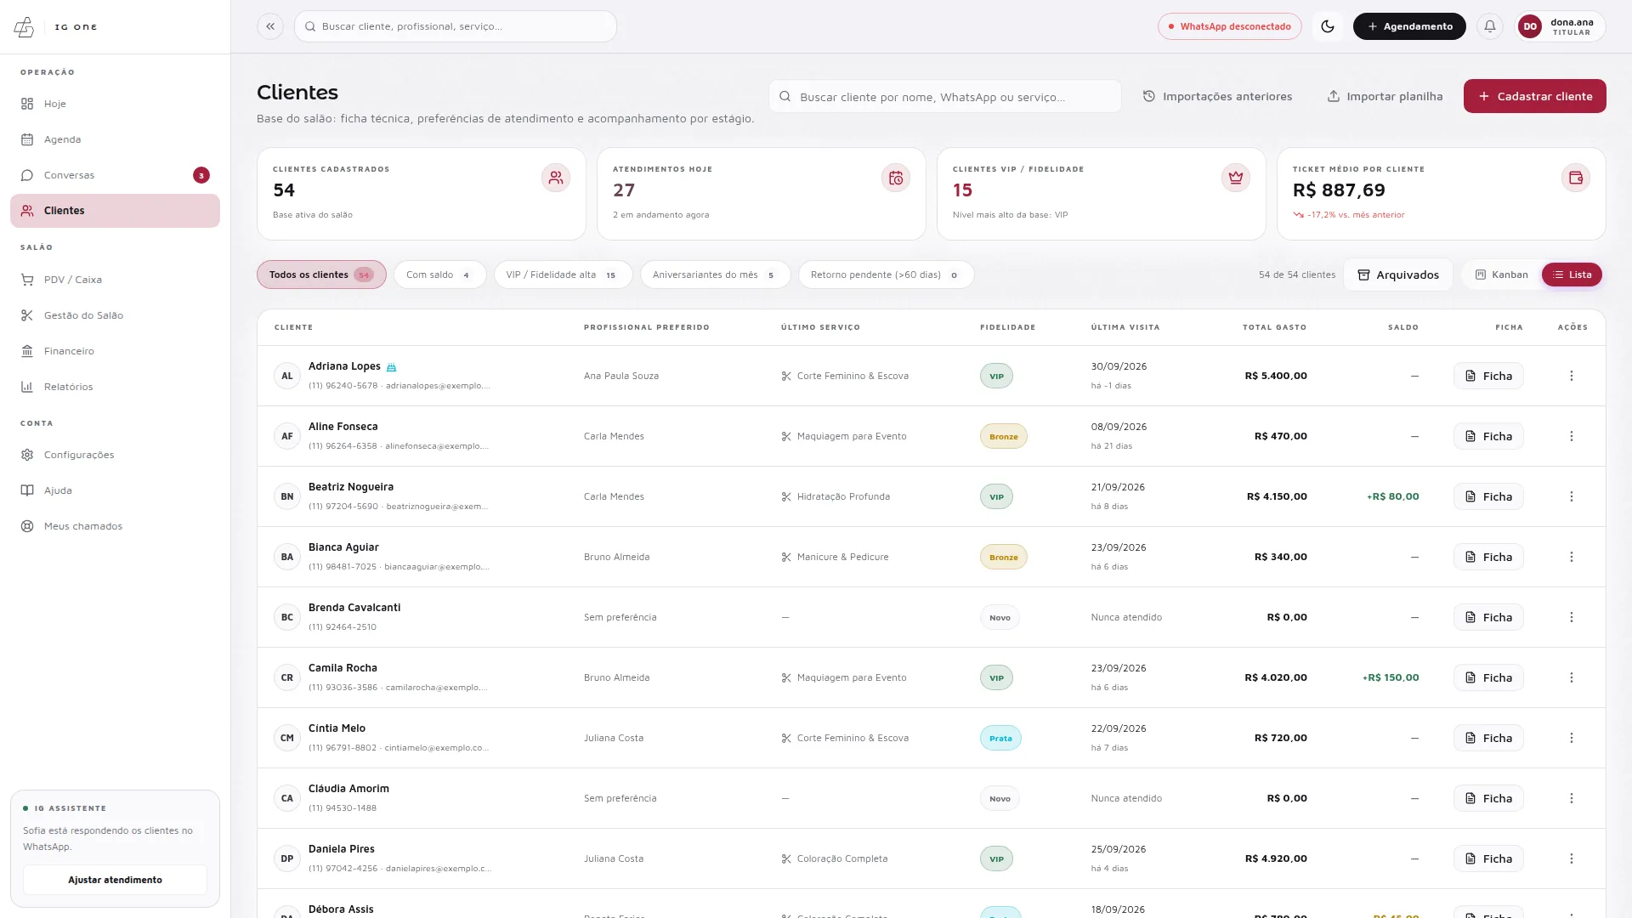Open actions menu for Bianca Aguiar
The image size is (1632, 918).
click(x=1572, y=557)
